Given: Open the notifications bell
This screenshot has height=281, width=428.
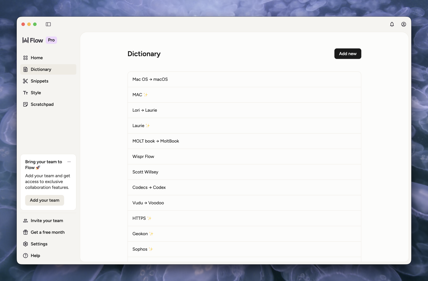Looking at the screenshot, I should coord(392,24).
